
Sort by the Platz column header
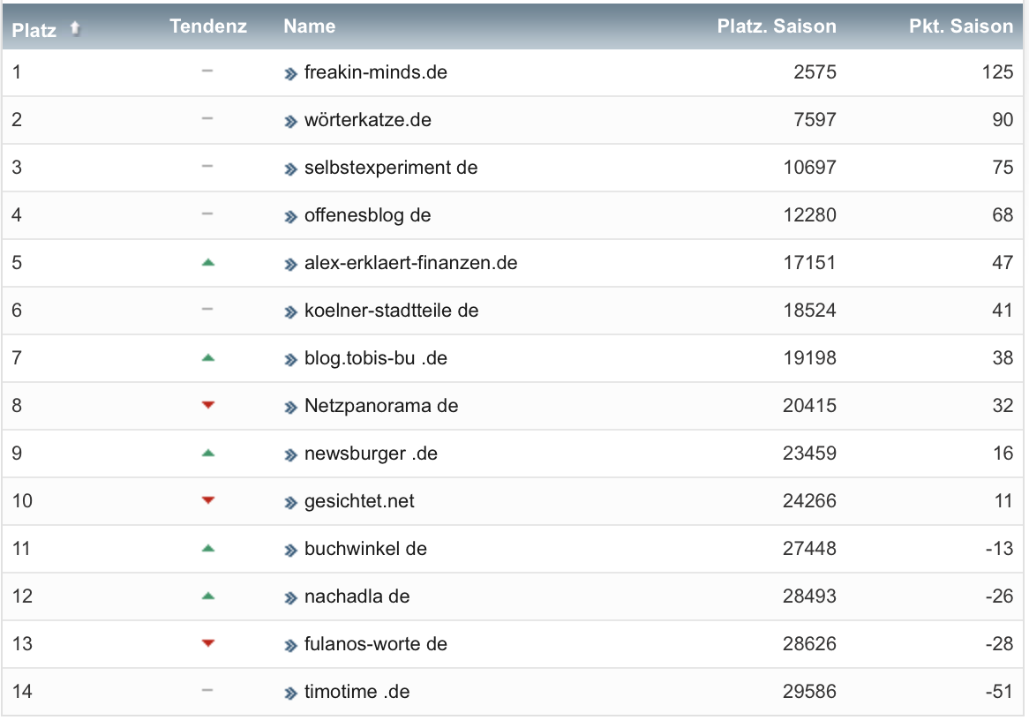point(34,30)
